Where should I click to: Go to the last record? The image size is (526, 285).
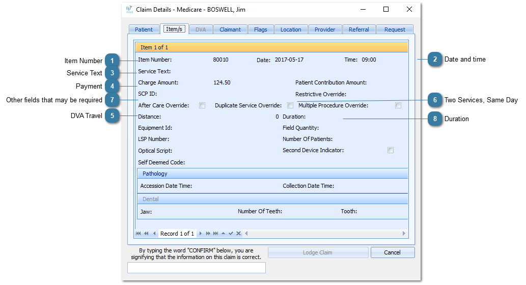tap(216, 234)
